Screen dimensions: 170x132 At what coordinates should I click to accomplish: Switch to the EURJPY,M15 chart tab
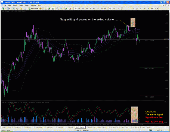tap(49, 127)
